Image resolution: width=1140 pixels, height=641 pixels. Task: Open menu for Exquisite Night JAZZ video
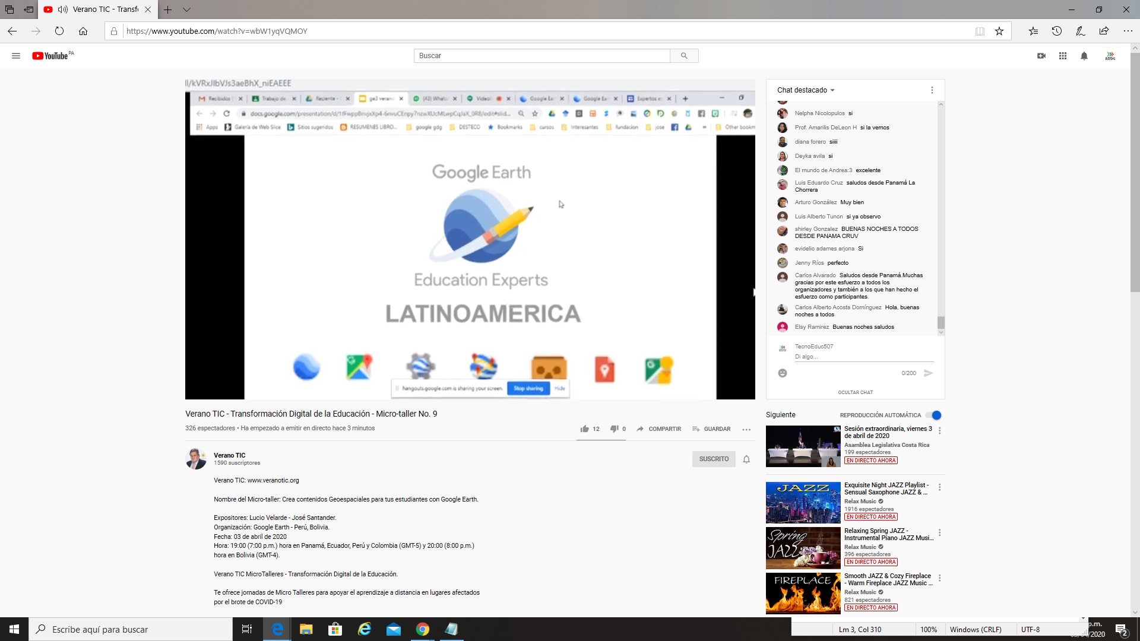tap(939, 487)
